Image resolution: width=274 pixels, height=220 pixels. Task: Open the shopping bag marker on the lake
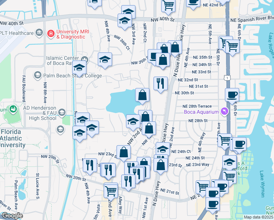click(x=142, y=95)
